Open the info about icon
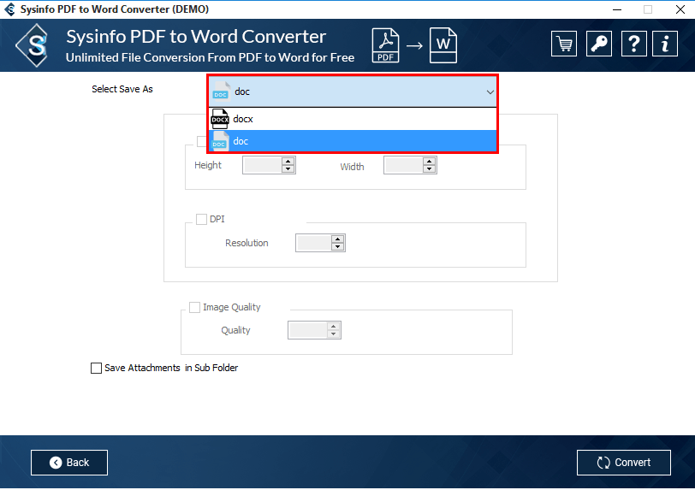Viewport: 695px width, 490px height. [x=665, y=44]
